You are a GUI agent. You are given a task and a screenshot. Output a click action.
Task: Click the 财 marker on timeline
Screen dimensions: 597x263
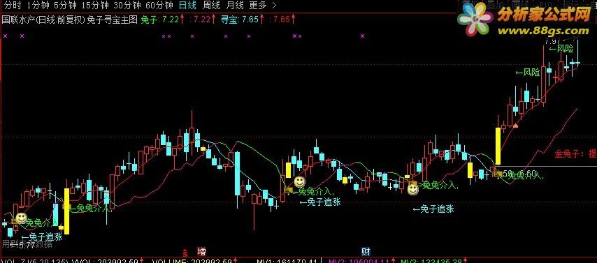pyautogui.click(x=366, y=251)
